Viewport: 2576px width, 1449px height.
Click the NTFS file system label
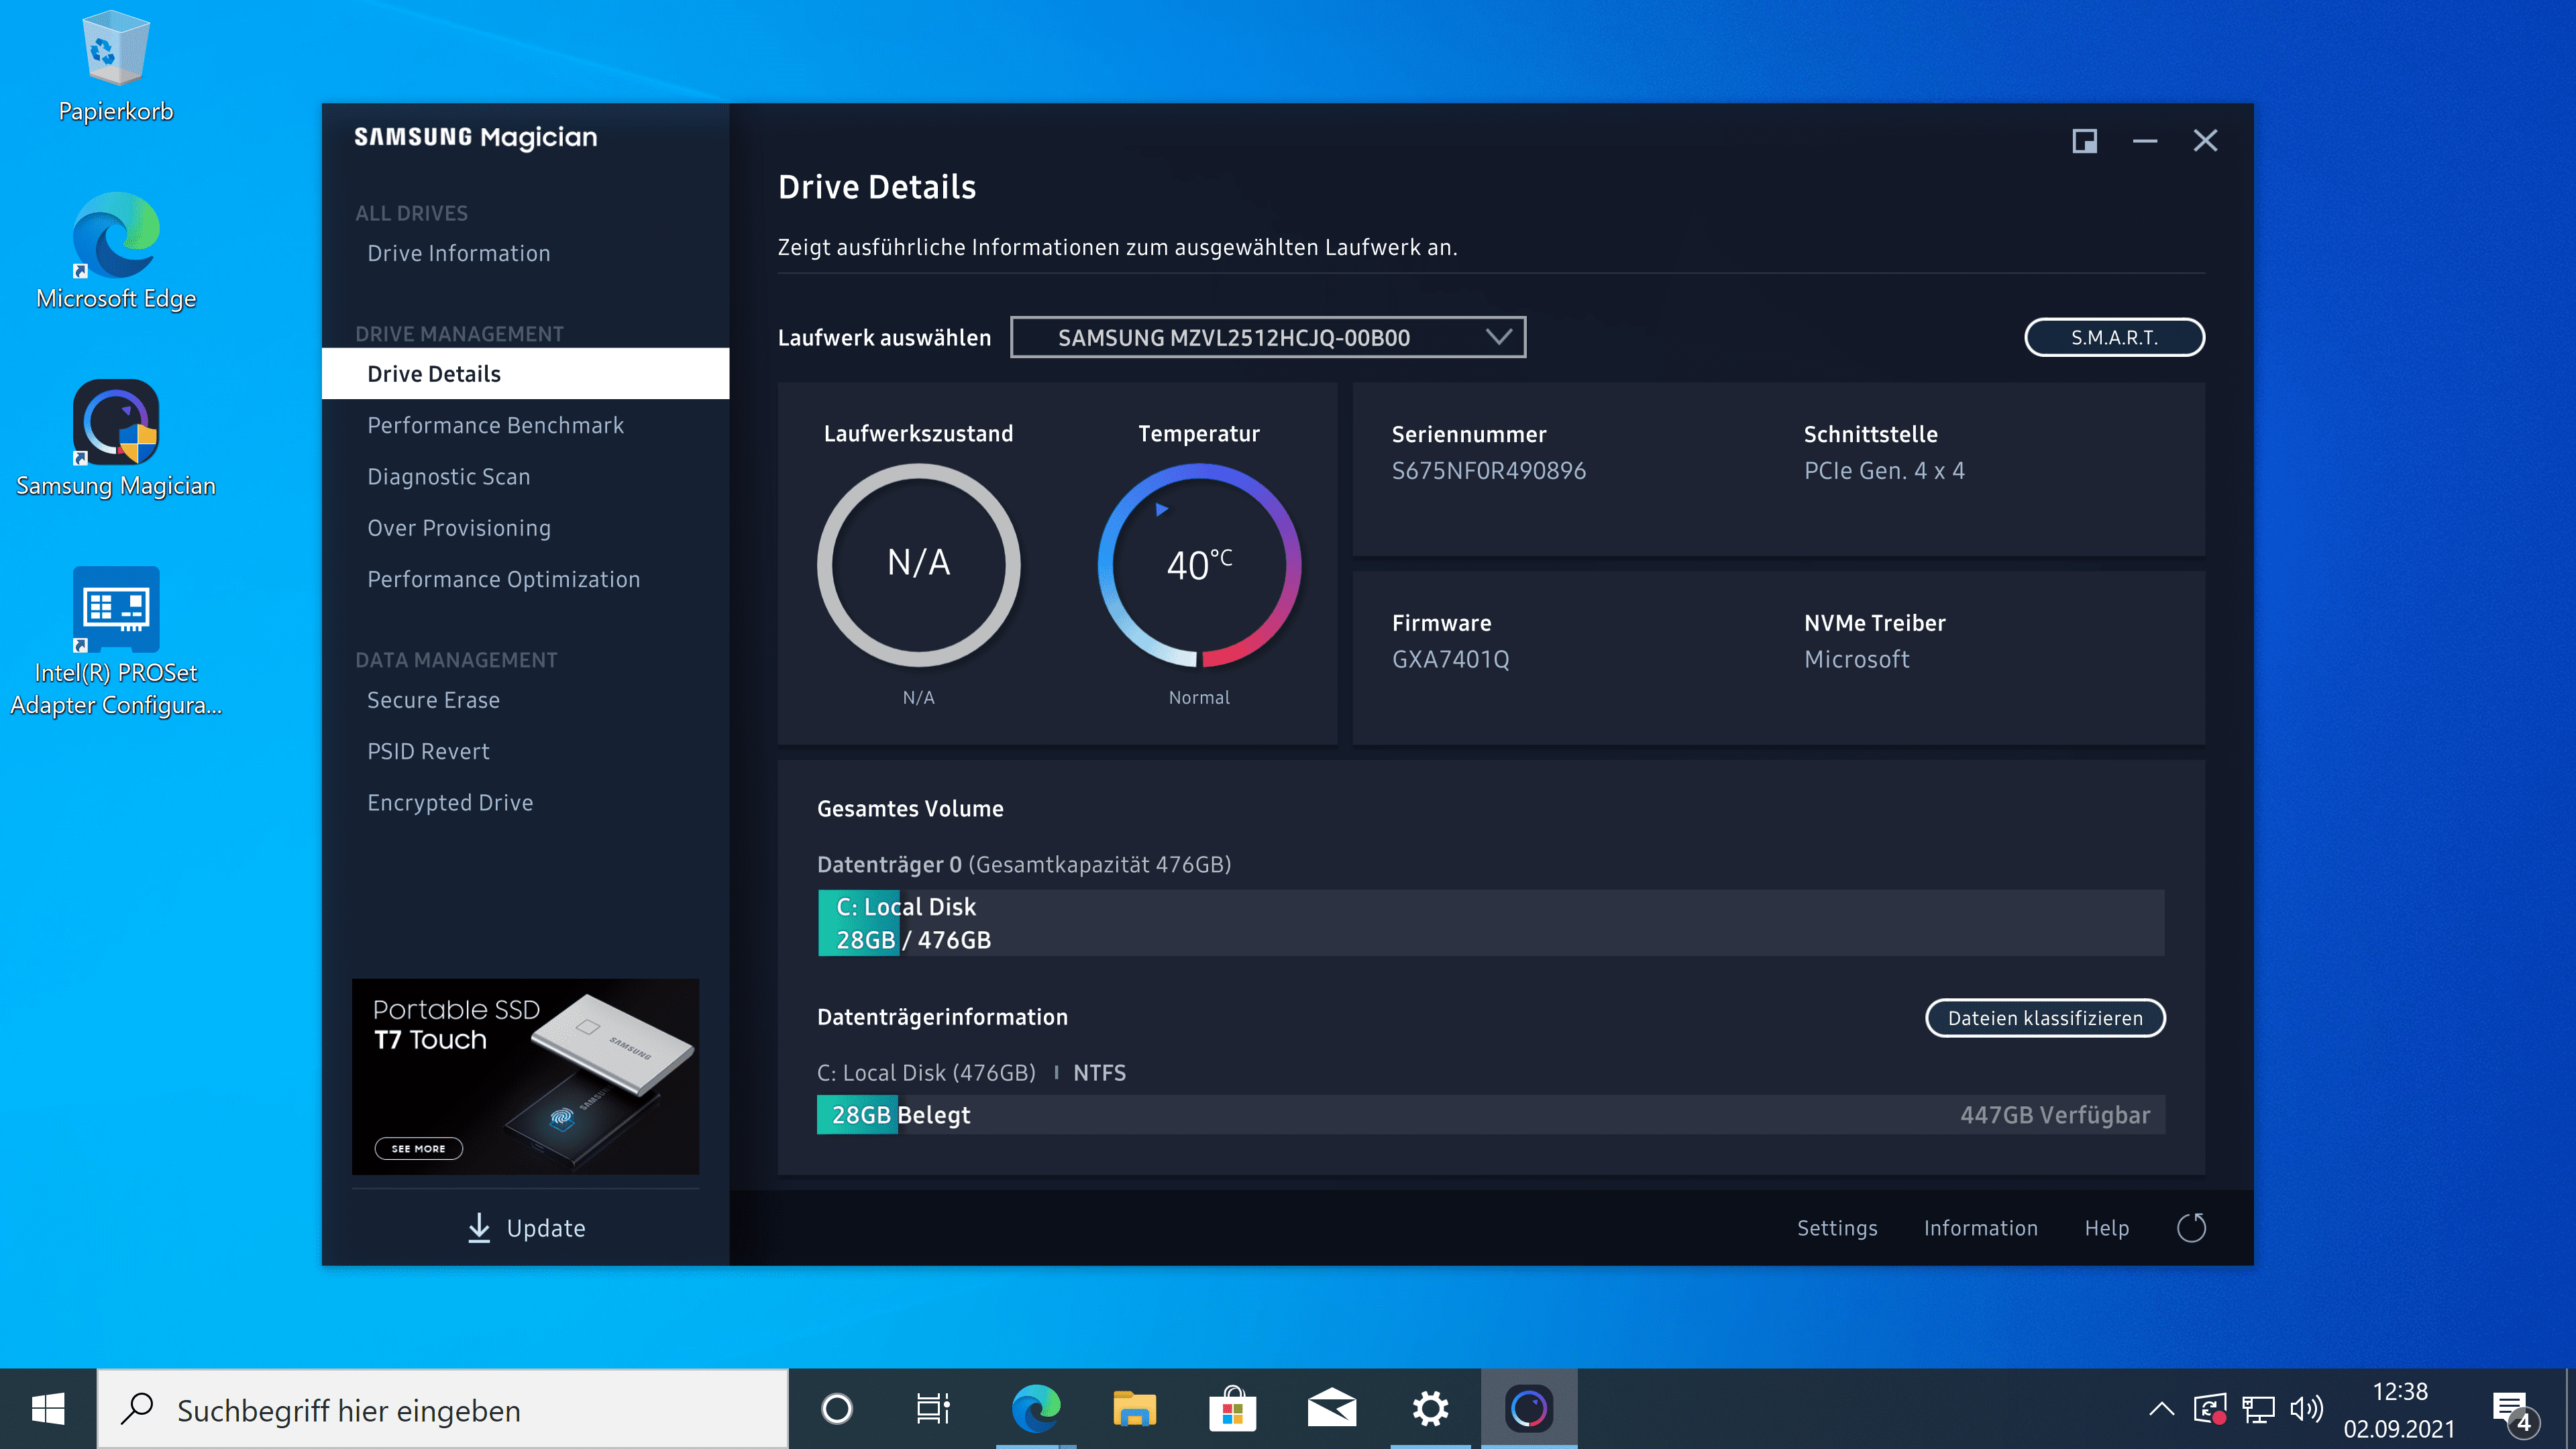(1099, 1073)
